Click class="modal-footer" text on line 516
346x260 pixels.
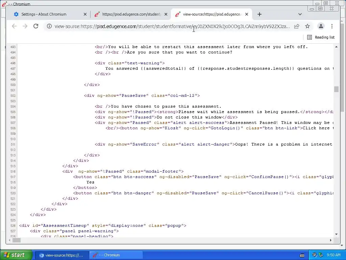(x=154, y=172)
